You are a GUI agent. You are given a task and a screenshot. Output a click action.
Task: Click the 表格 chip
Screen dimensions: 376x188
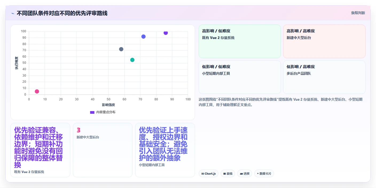click(228, 174)
